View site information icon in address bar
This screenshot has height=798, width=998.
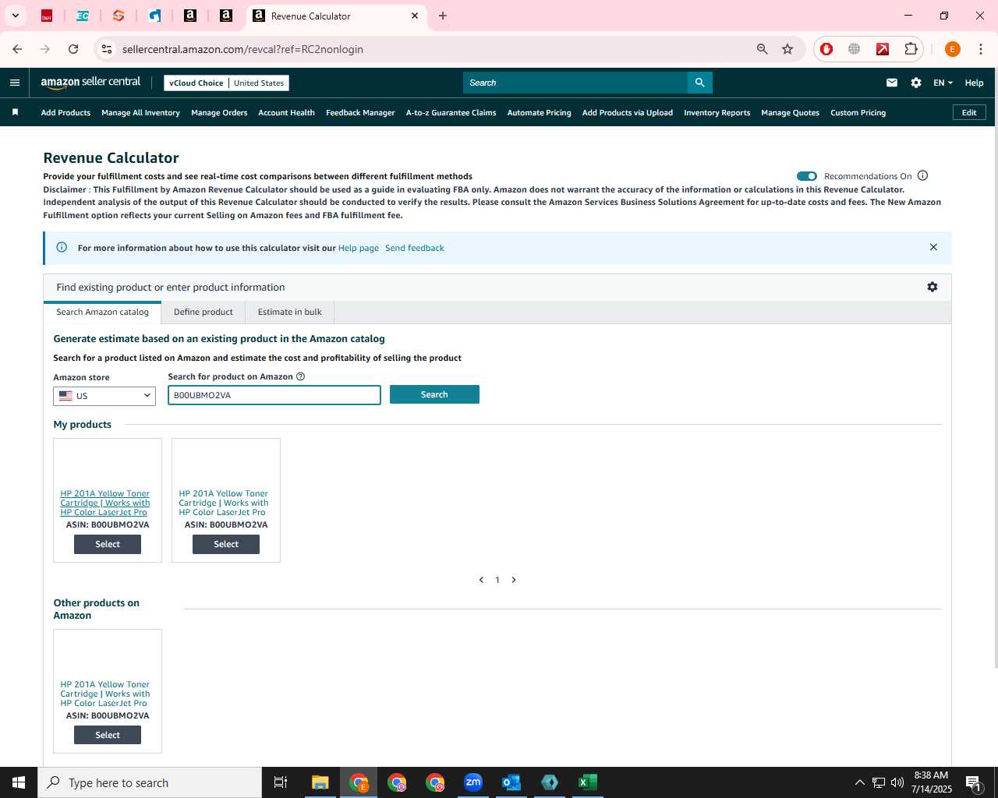(107, 49)
